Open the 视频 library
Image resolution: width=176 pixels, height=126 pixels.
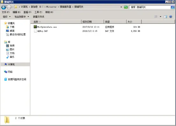(12, 46)
